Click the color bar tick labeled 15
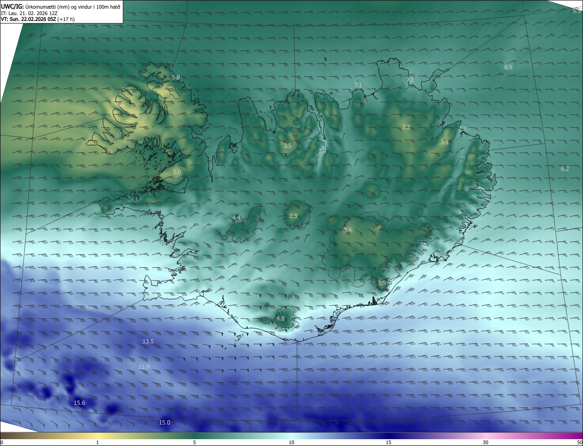 [389, 442]
